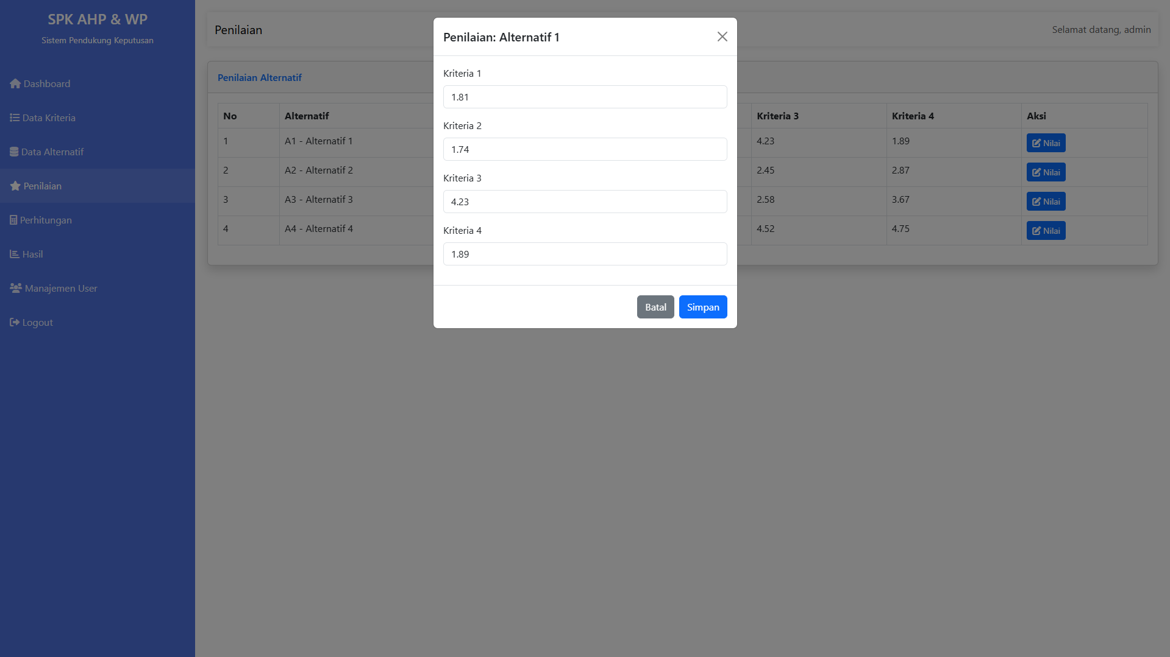This screenshot has height=657, width=1170.
Task: Click the 2.45 value in row 2
Action: [766, 170]
